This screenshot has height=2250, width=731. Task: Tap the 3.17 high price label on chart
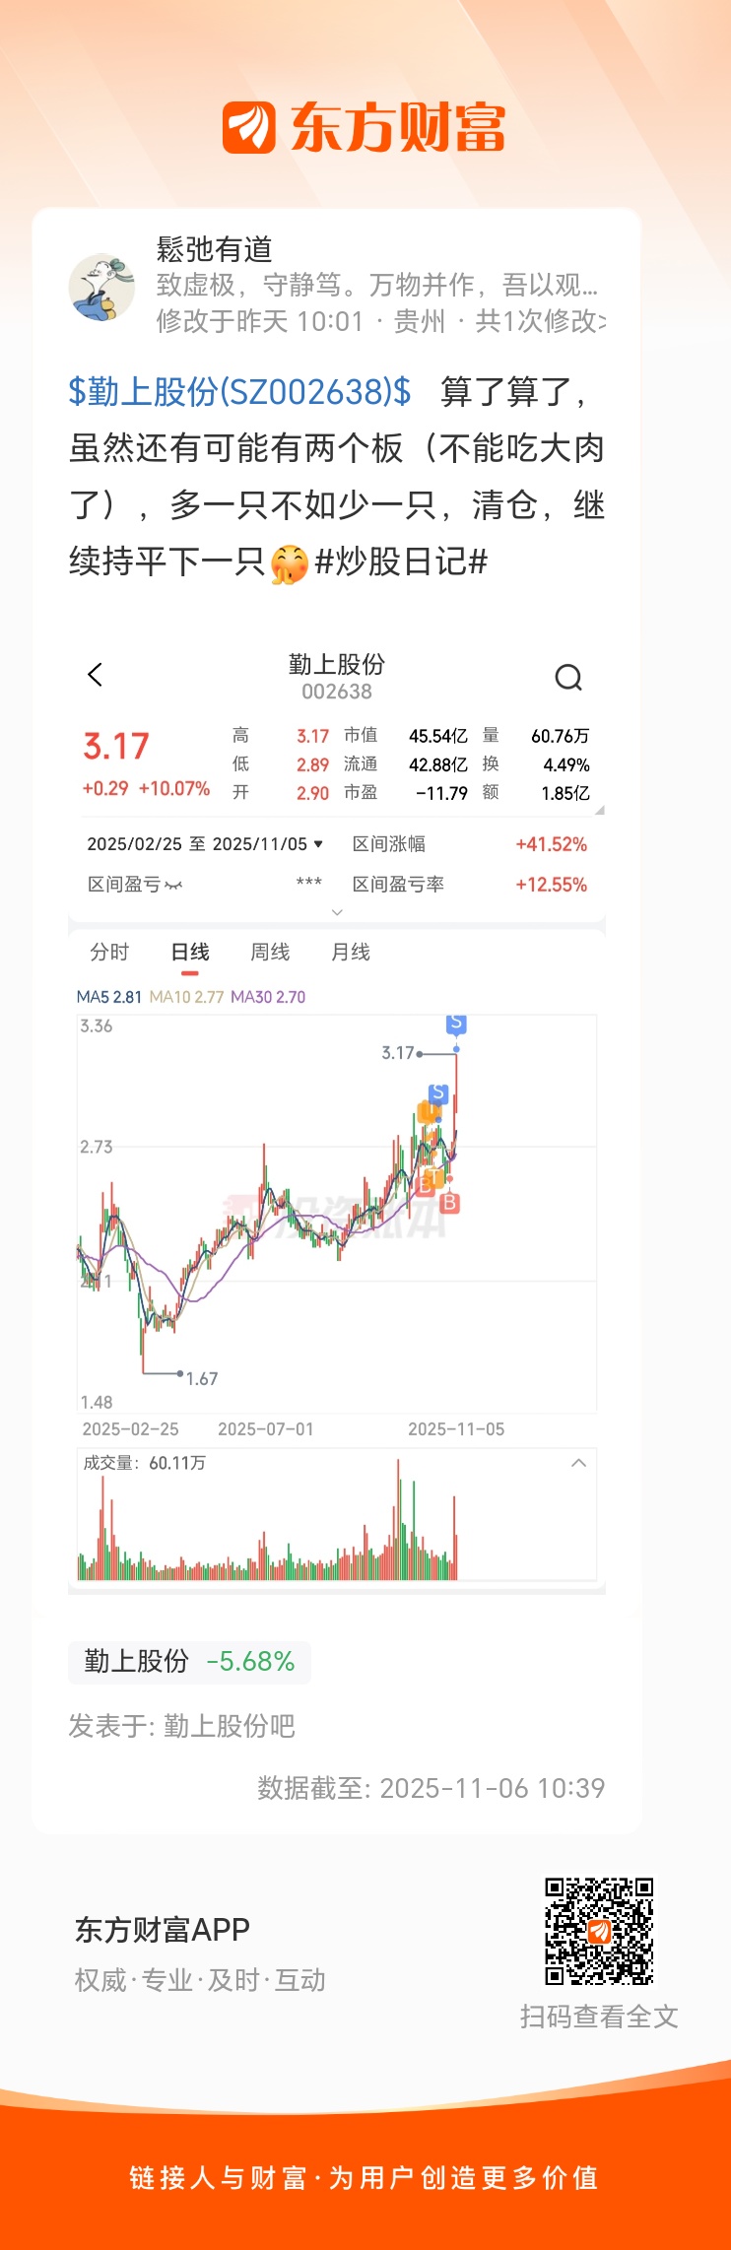click(398, 1053)
